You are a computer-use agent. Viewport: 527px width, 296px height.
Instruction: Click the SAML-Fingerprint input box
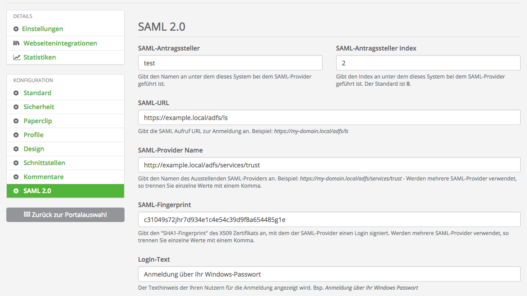(x=329, y=220)
